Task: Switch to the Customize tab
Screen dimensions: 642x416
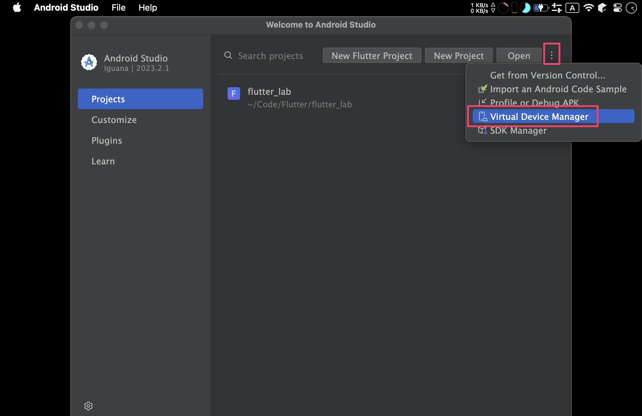Action: click(140, 120)
